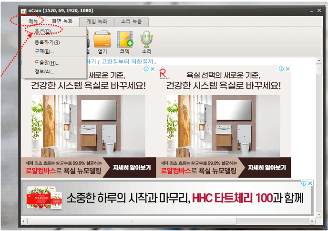Viewport: 328px width, 231px height.
Task: Click 로얄컴바스 text on right ad
Action: 176,171
